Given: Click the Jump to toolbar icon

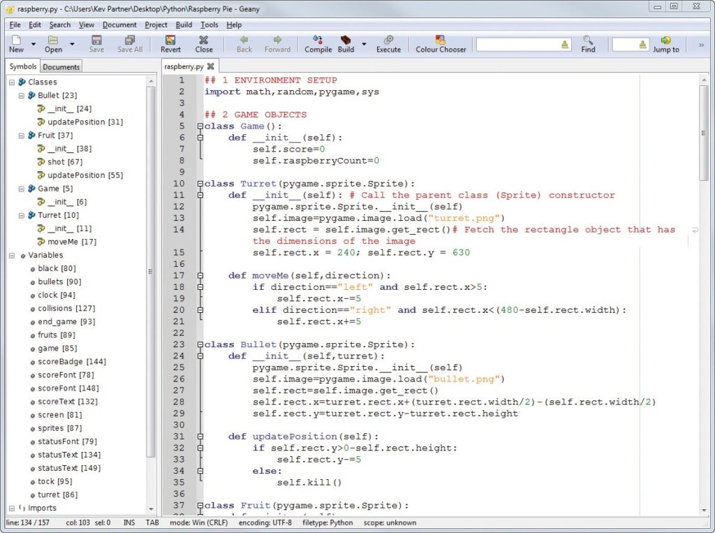Looking at the screenshot, I should pos(666,43).
